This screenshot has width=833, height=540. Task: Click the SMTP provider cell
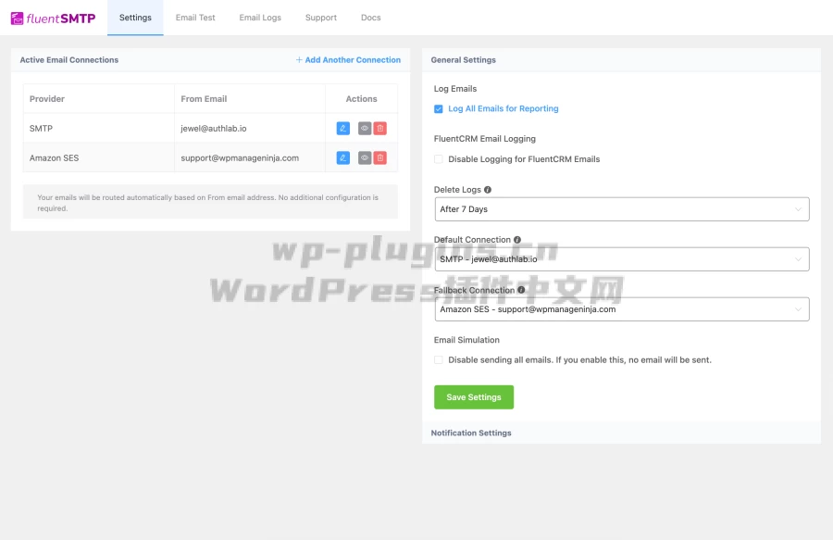[x=99, y=128]
